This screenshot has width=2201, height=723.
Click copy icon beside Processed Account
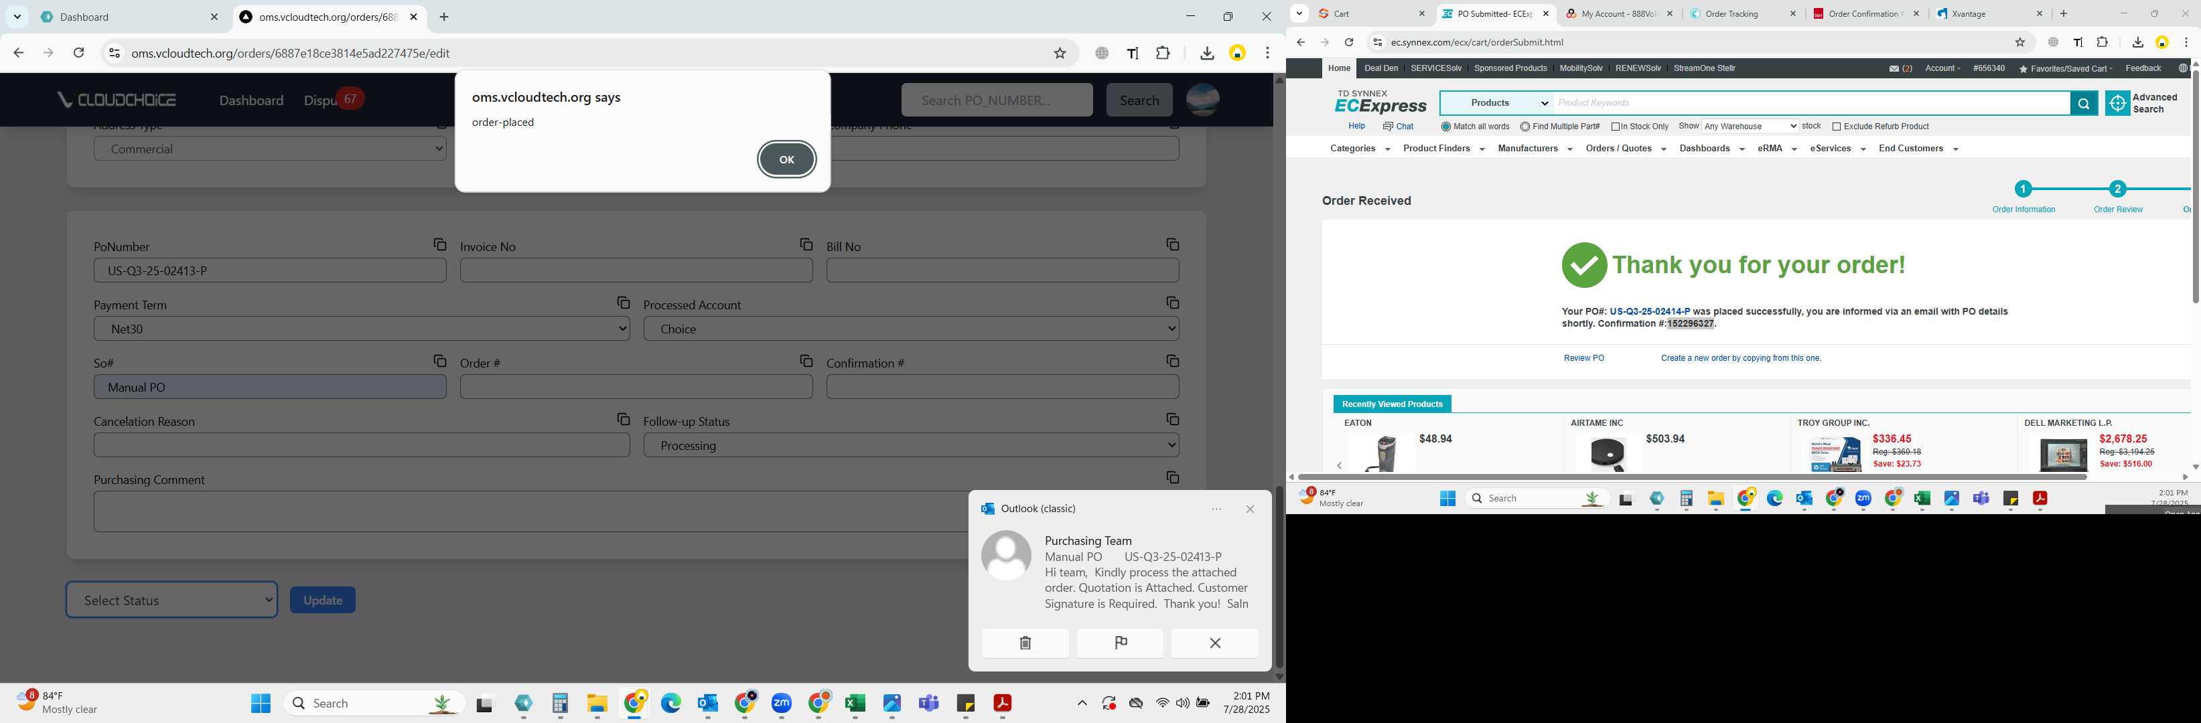(1172, 303)
